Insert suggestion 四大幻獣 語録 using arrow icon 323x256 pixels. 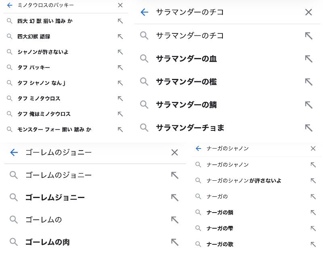coord(120,36)
